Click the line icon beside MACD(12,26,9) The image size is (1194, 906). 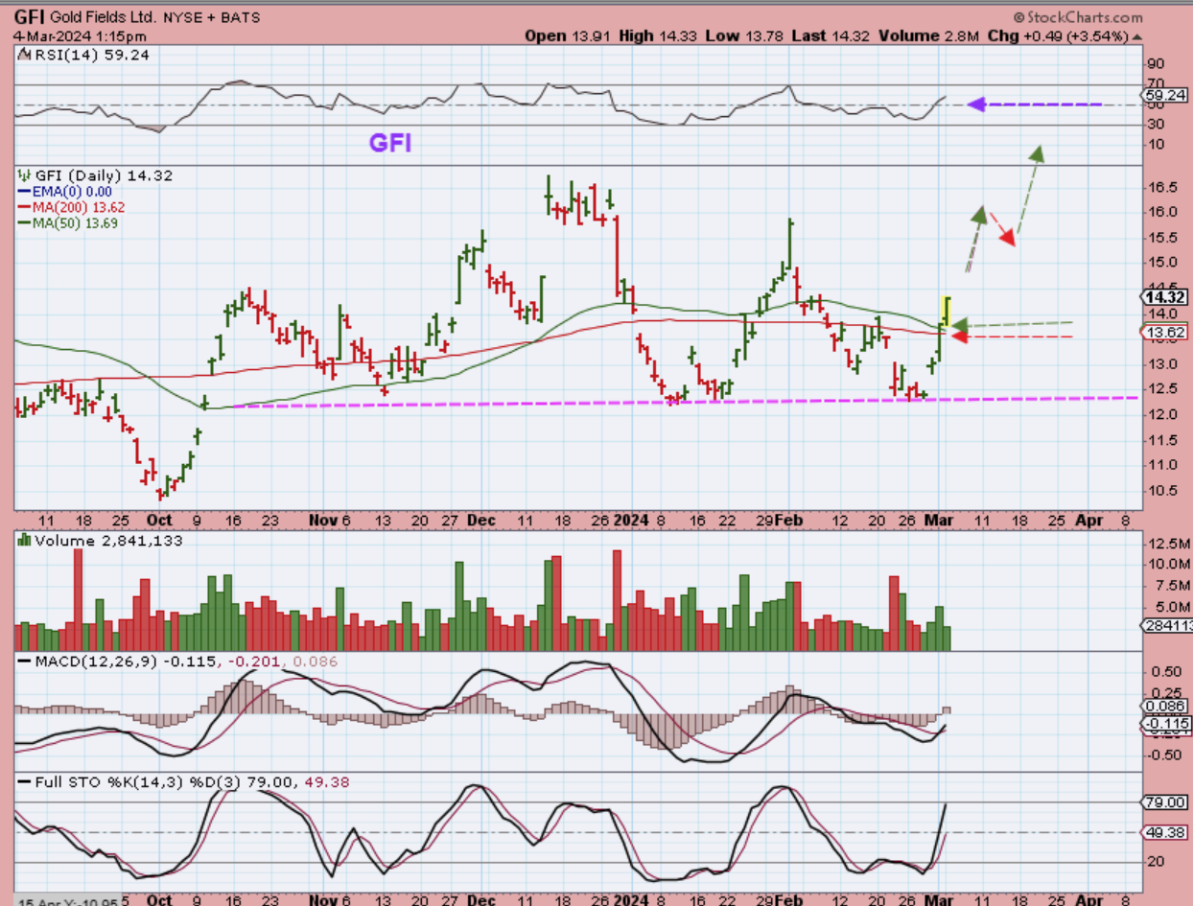tap(25, 662)
